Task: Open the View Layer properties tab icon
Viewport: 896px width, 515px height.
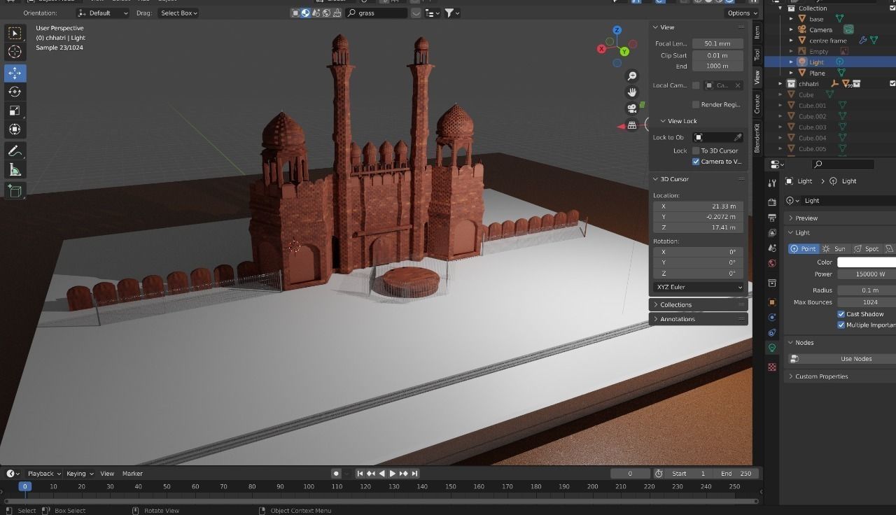Action: [772, 233]
